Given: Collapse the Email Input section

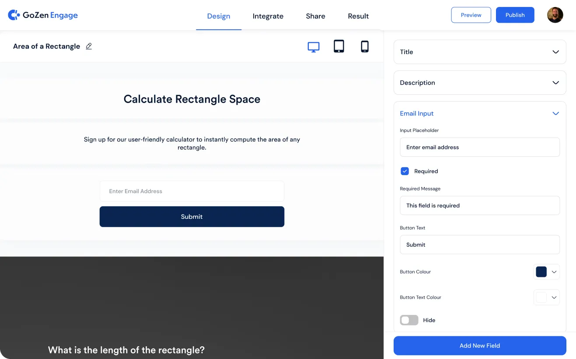Looking at the screenshot, I should coord(555,114).
